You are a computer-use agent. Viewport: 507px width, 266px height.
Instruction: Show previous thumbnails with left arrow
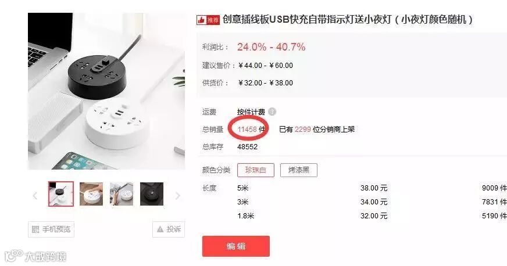[35, 195]
